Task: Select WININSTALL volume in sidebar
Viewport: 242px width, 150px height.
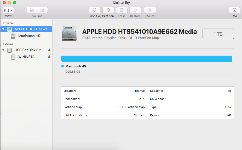Action: pyautogui.click(x=26, y=57)
